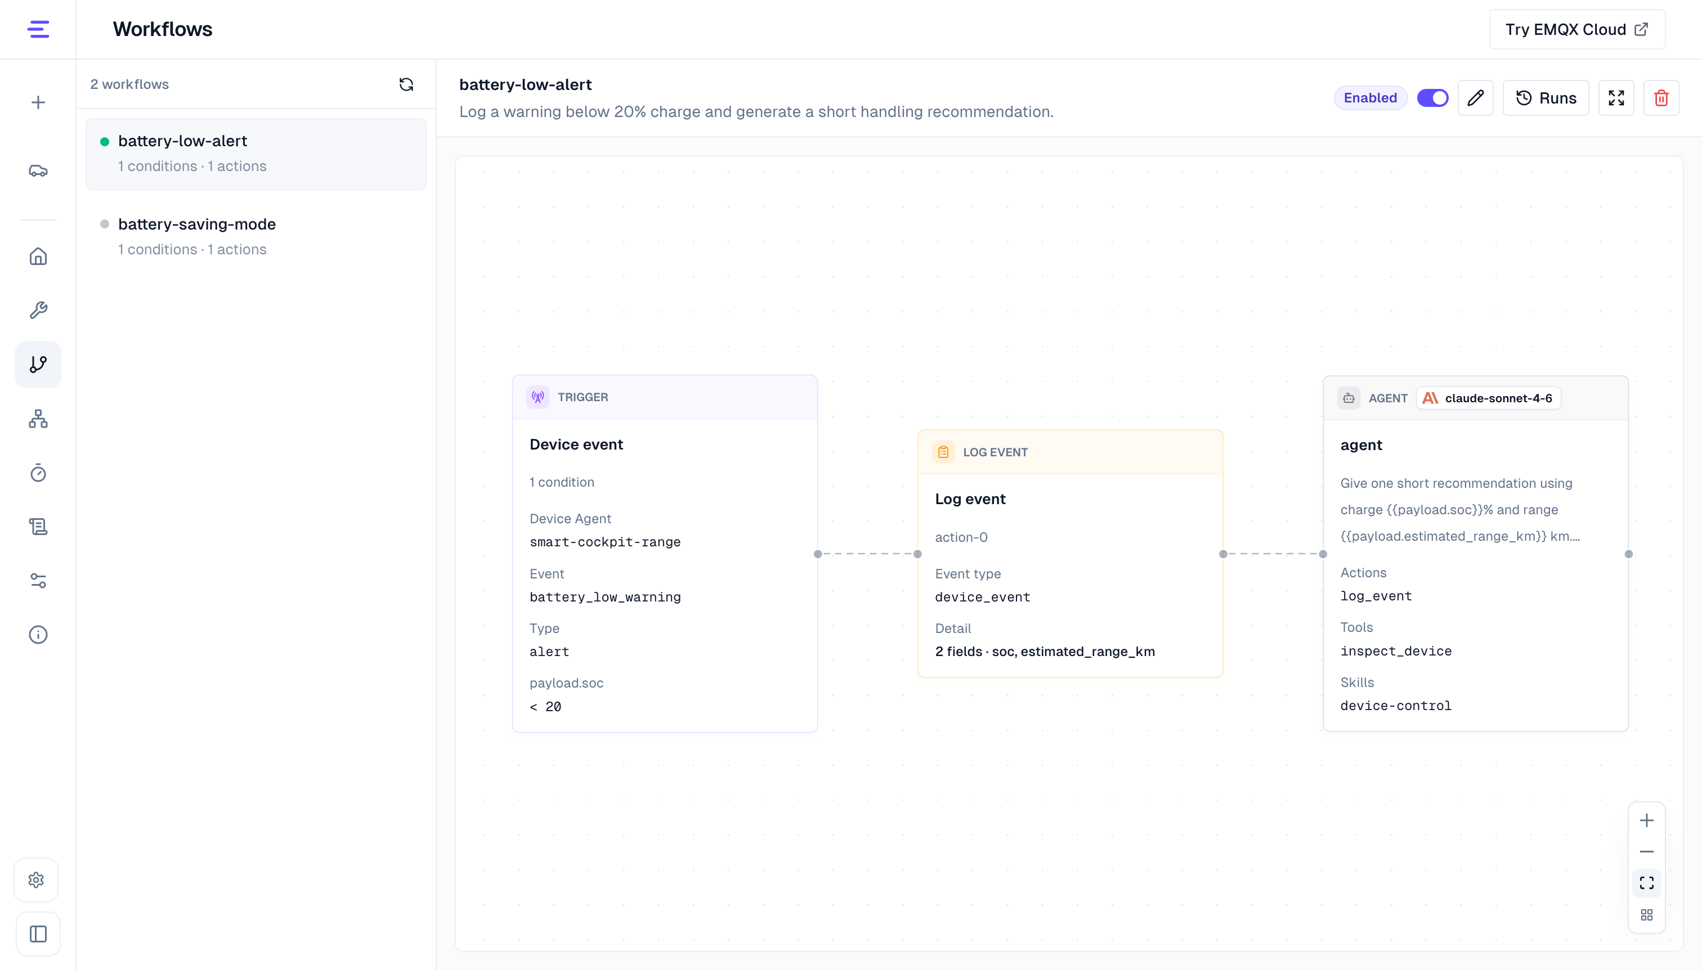Click the inspect_device tool text
1702x970 pixels.
1396,652
